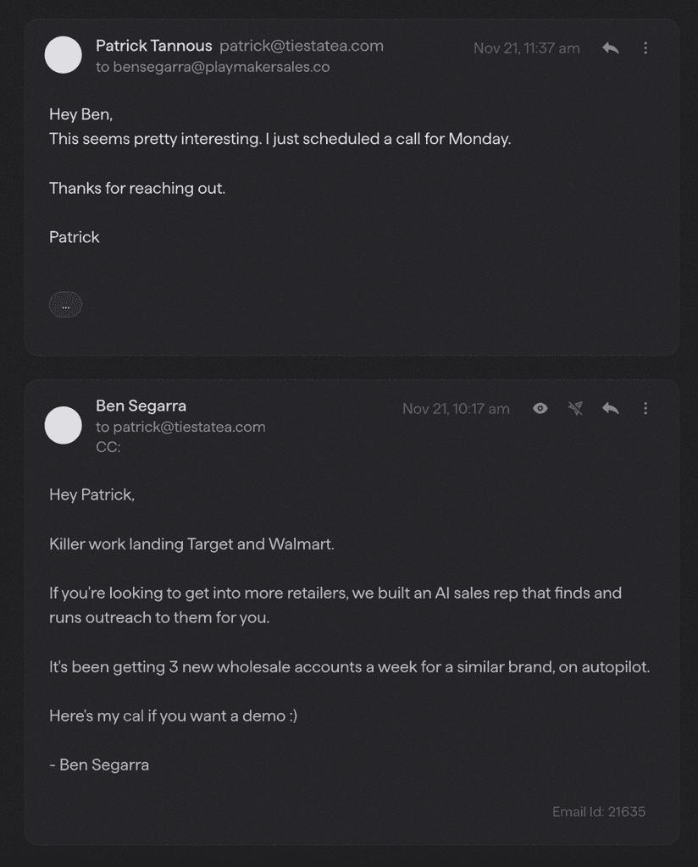Reply to Ben Segarra's outreach email

[x=610, y=408]
